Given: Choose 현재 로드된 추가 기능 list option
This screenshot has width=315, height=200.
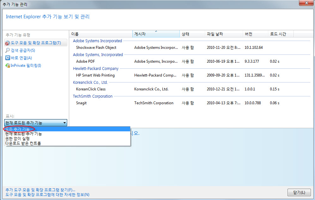Looking at the screenshot, I should click(67, 134).
